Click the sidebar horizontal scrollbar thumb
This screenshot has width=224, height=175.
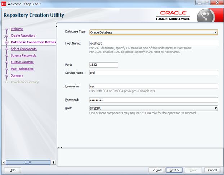(x=28, y=162)
